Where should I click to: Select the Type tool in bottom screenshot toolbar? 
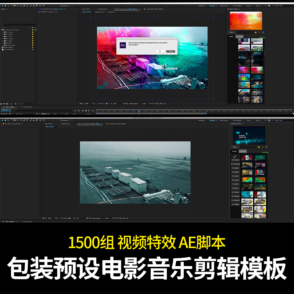coord(27,121)
